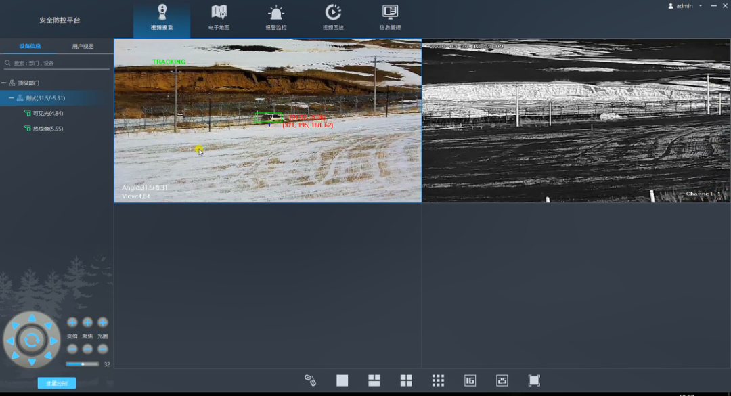Open the admin user dropdown
This screenshot has width=731, height=396.
point(701,6)
